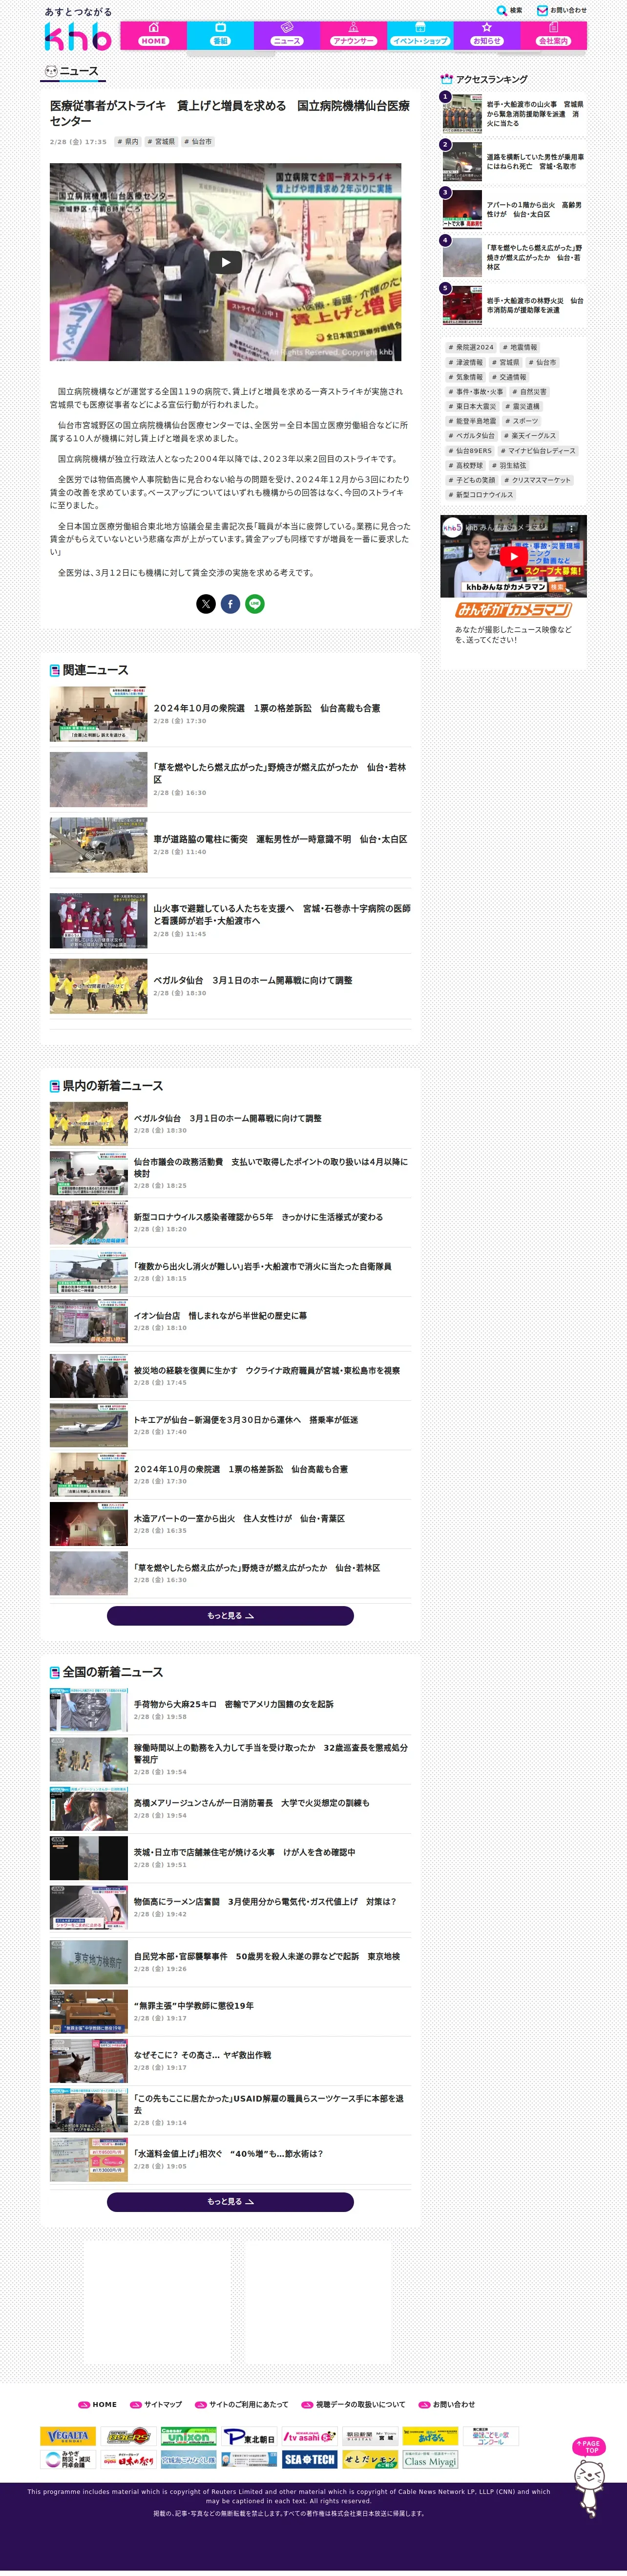
Task: Open the イベント・ショップ navigation tab
Action: (420, 35)
